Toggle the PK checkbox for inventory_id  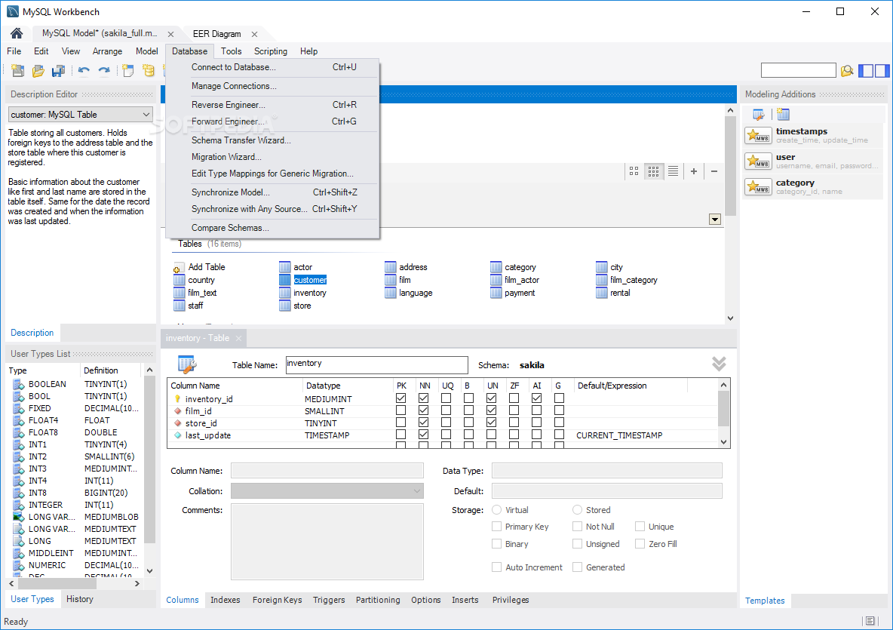tap(401, 398)
